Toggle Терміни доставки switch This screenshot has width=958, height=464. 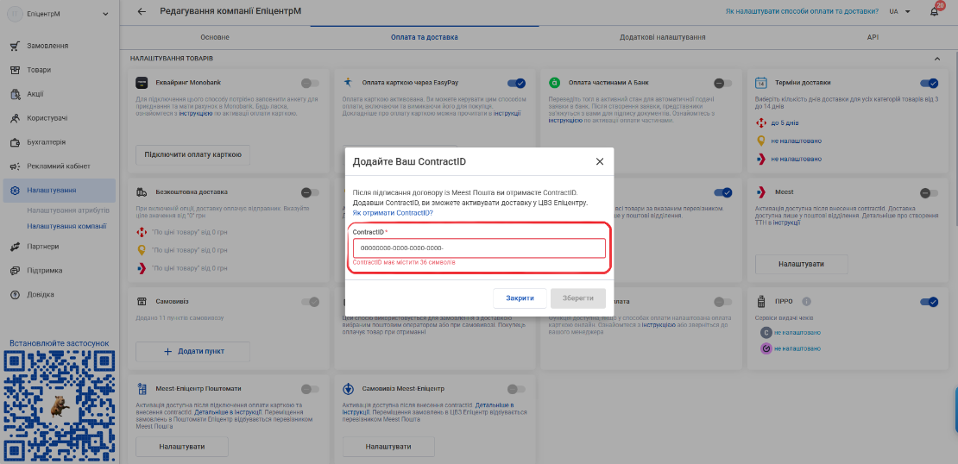pyautogui.click(x=929, y=83)
